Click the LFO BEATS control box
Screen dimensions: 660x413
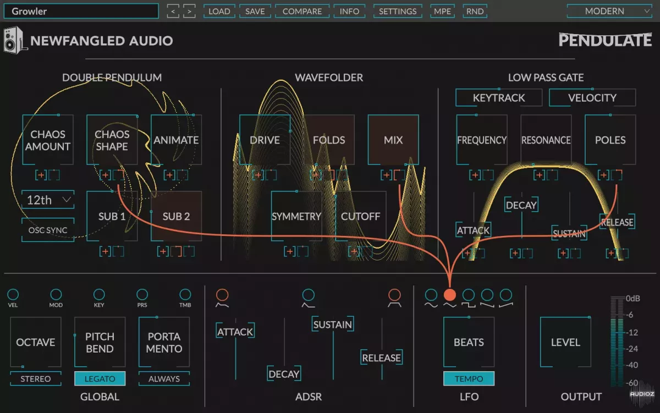[x=469, y=342]
